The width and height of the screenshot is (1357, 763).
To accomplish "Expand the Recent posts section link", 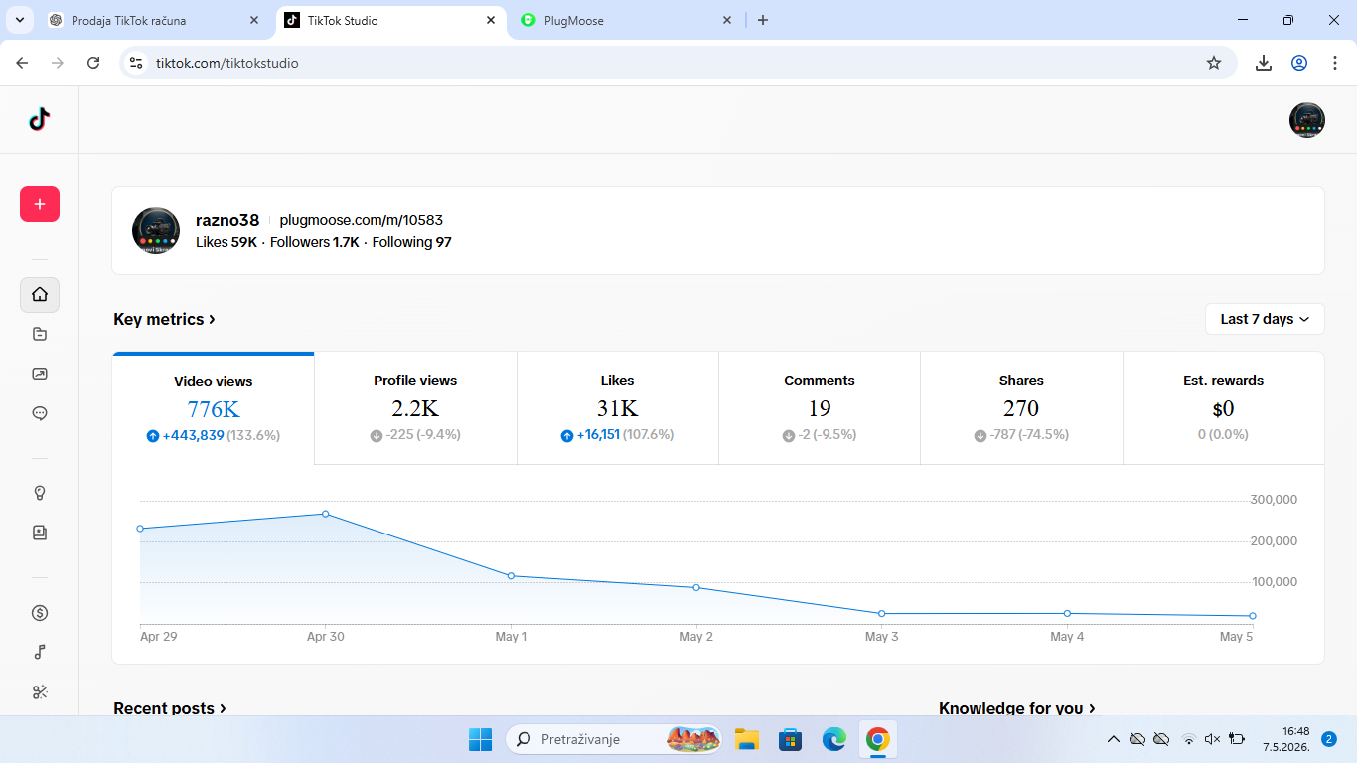I will [170, 708].
